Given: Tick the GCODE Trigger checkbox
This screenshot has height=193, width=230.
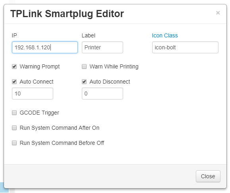Looking at the screenshot, I should coord(14,113).
